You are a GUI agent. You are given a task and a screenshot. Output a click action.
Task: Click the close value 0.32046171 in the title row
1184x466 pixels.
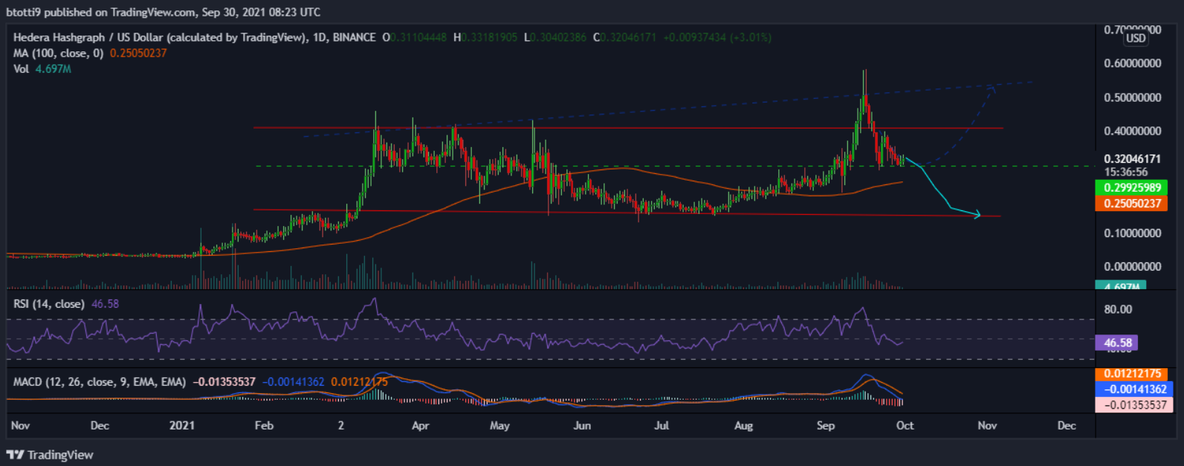coord(629,37)
